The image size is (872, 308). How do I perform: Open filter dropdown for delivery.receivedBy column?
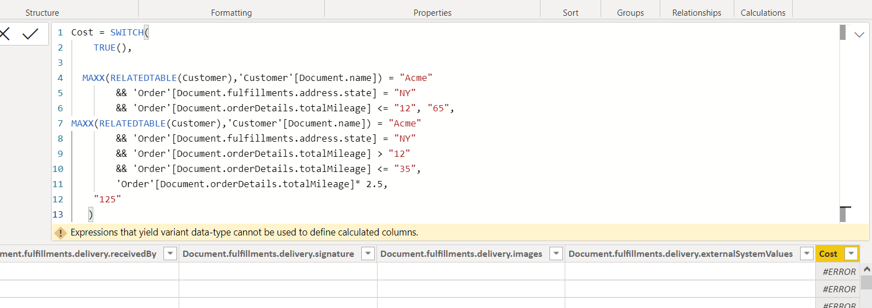[x=170, y=253]
